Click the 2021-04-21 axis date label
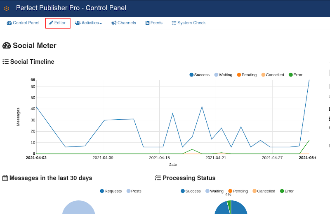This screenshot has width=330, height=214. coord(216,158)
